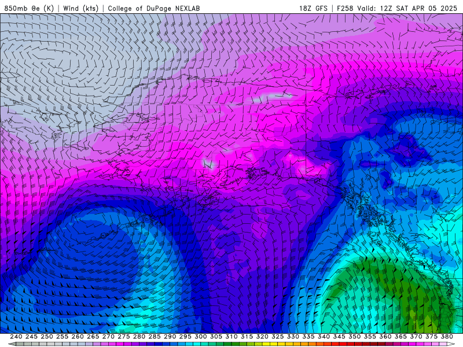463x347 pixels.
Task: Click the 295 value on the color scale
Action: (185, 337)
